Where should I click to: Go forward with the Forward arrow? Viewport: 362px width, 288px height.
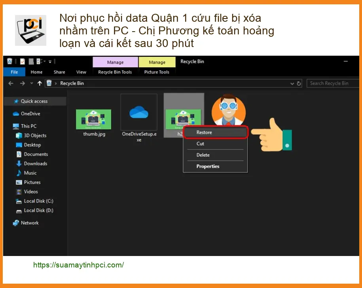click(x=23, y=83)
